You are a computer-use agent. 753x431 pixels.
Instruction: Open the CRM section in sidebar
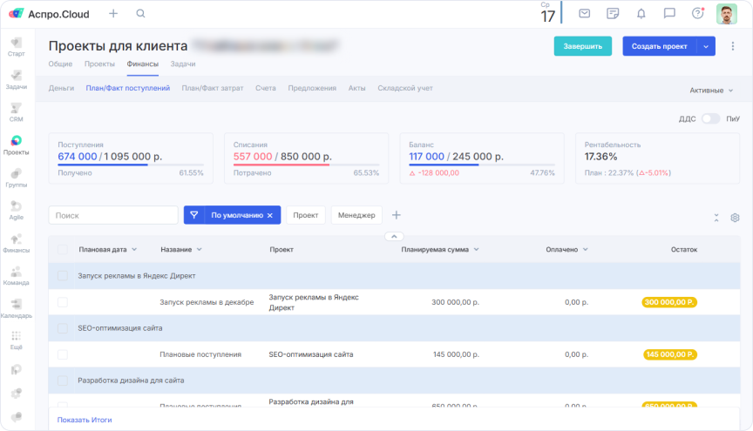click(x=16, y=111)
